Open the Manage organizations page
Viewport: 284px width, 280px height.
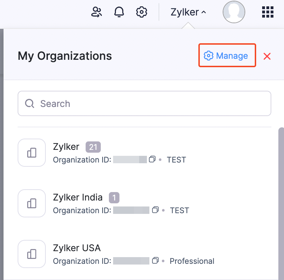pyautogui.click(x=227, y=55)
